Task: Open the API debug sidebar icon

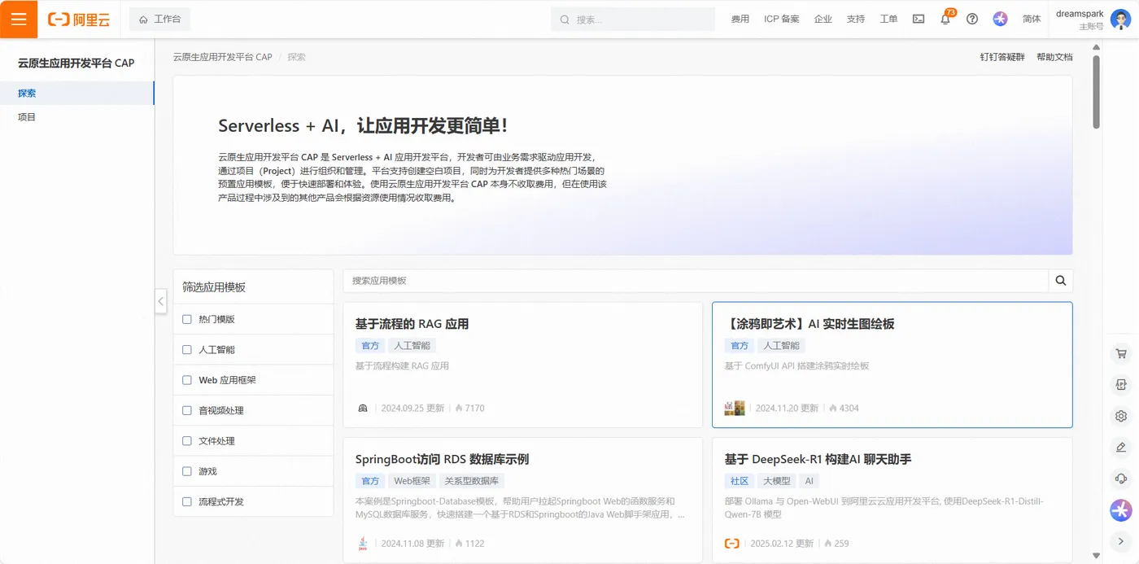Action: [x=1121, y=385]
